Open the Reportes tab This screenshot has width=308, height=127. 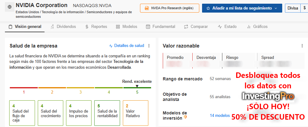tap(96, 26)
